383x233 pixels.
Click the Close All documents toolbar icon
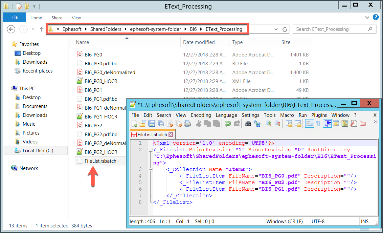click(178, 124)
